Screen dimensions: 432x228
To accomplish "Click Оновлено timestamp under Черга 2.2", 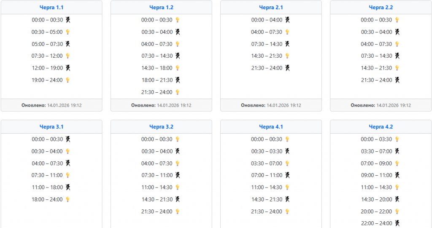I will coord(381,105).
